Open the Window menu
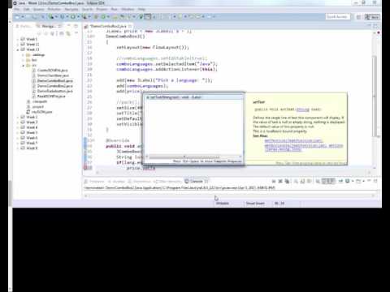The image size is (390, 292). point(128,9)
